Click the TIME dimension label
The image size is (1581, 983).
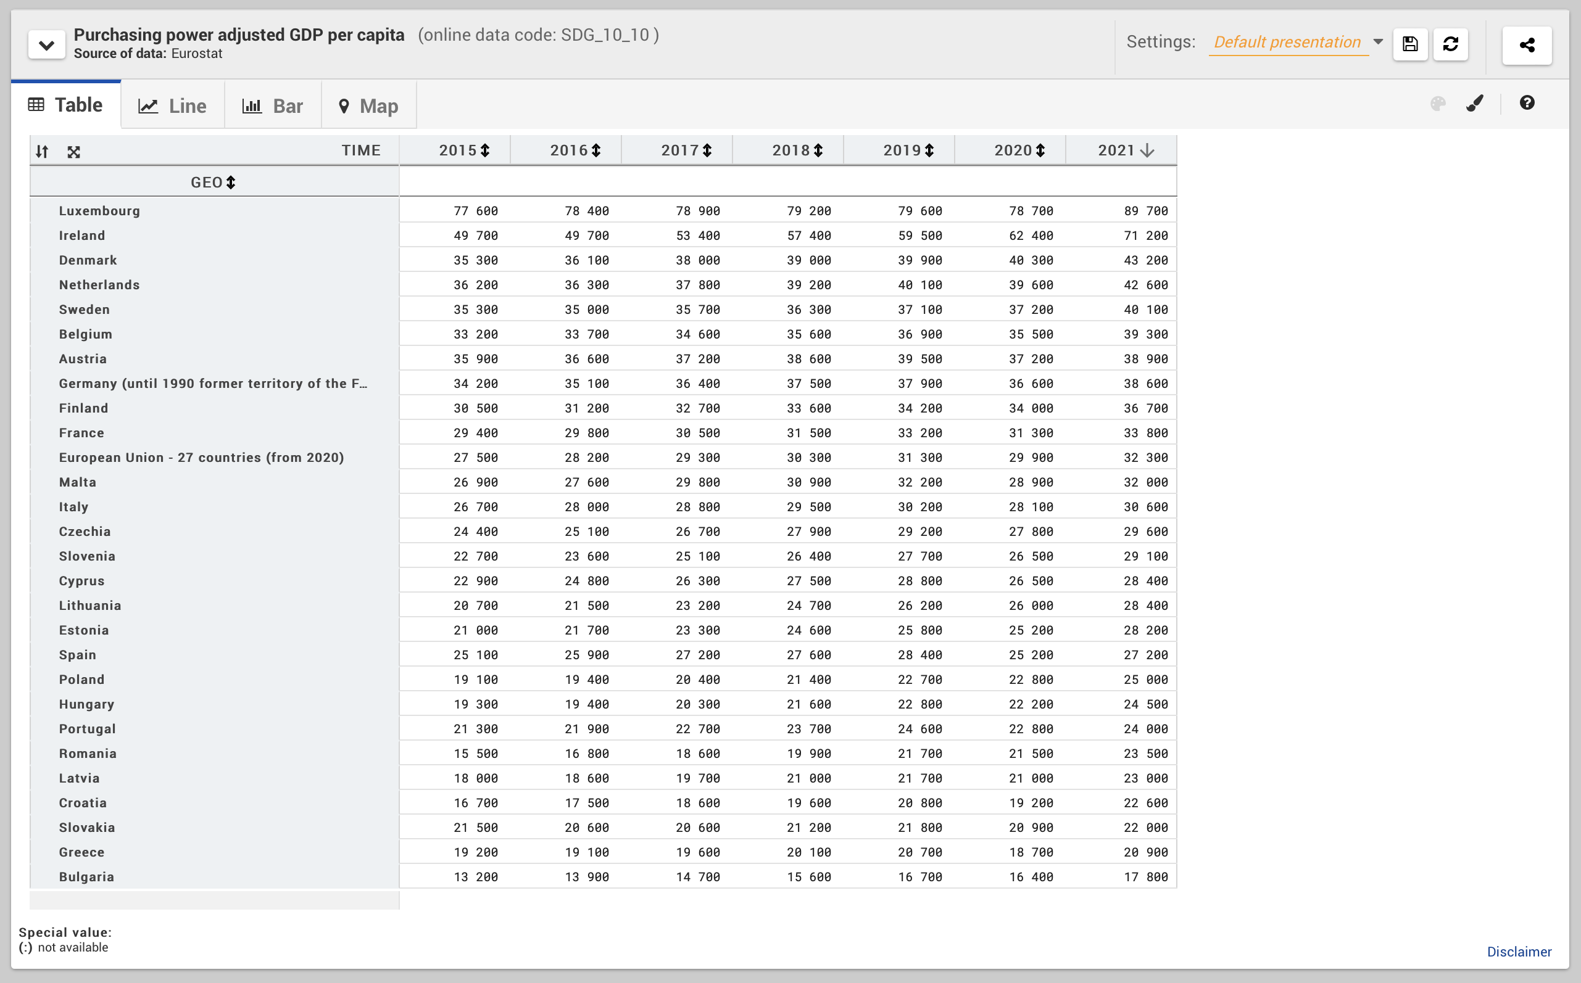(361, 150)
